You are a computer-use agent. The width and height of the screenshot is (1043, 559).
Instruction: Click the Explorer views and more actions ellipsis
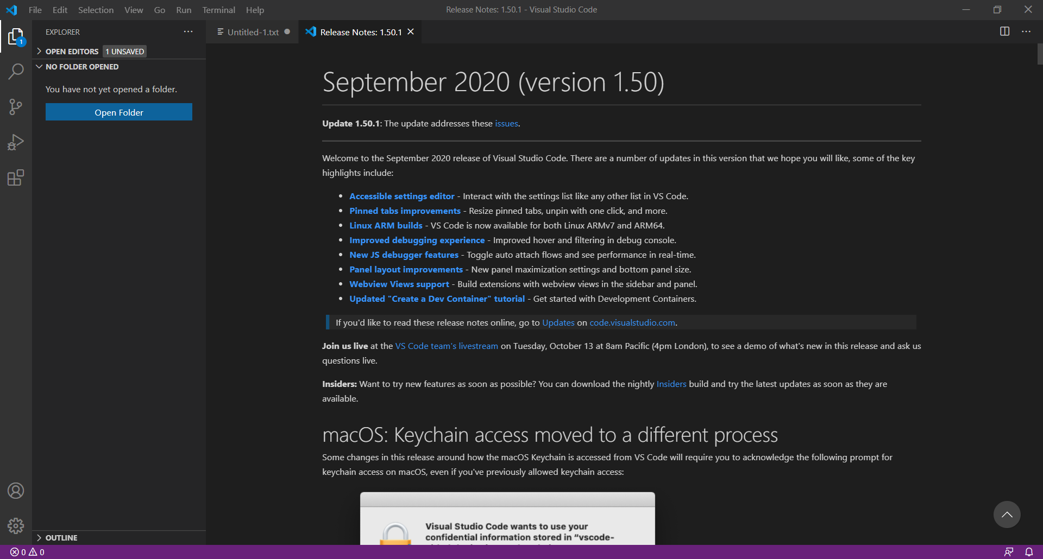[188, 32]
